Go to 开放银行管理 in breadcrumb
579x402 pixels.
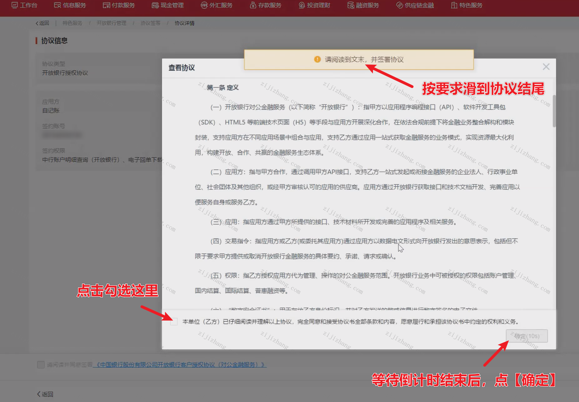[111, 23]
